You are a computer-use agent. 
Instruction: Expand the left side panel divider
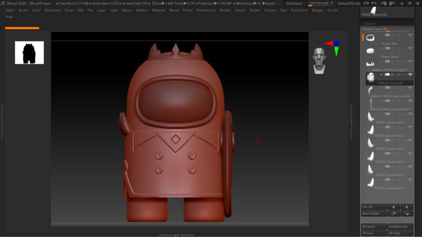tap(2, 121)
